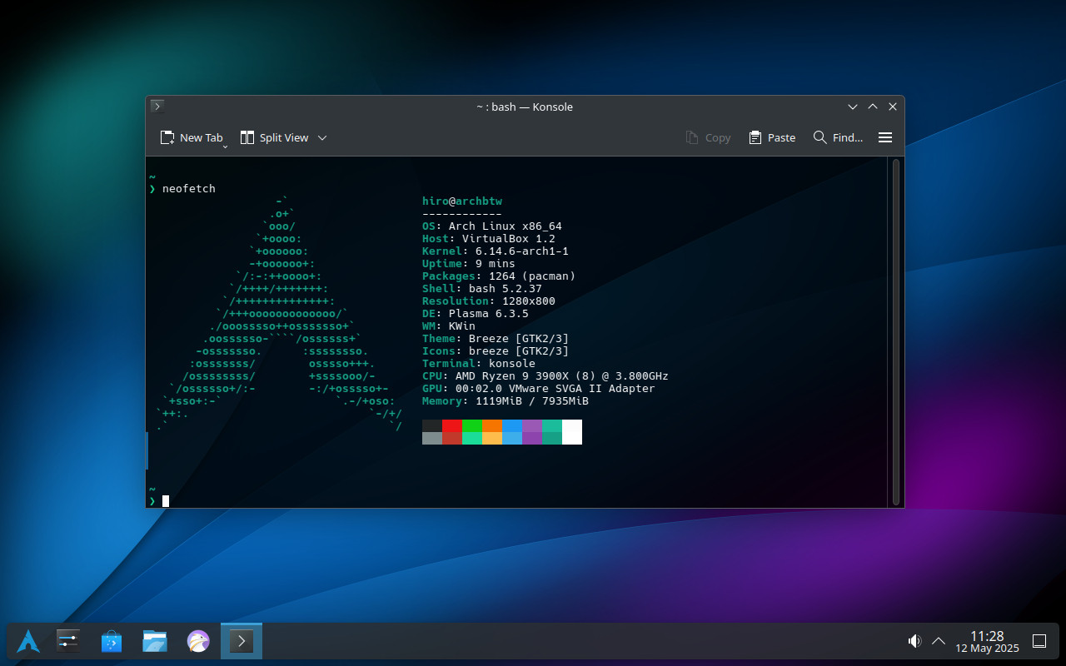This screenshot has width=1066, height=666.
Task: Maximize the Konsole window
Action: (x=873, y=107)
